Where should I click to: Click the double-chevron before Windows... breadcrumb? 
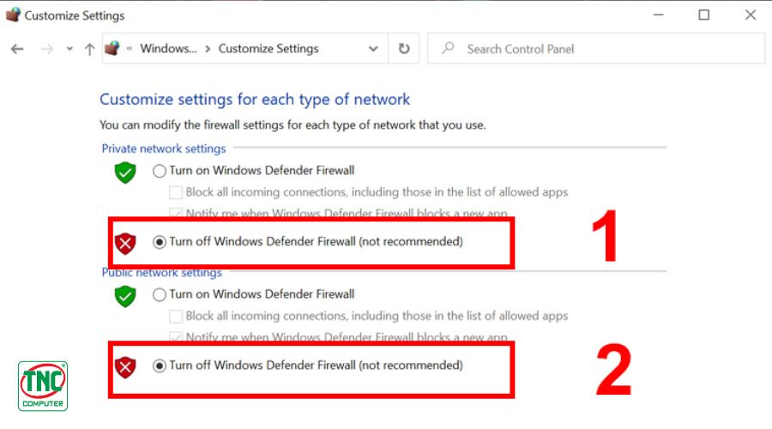pyautogui.click(x=130, y=48)
